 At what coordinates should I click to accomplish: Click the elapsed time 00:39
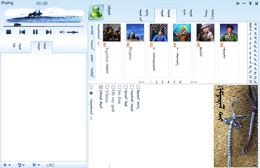click(x=42, y=3)
